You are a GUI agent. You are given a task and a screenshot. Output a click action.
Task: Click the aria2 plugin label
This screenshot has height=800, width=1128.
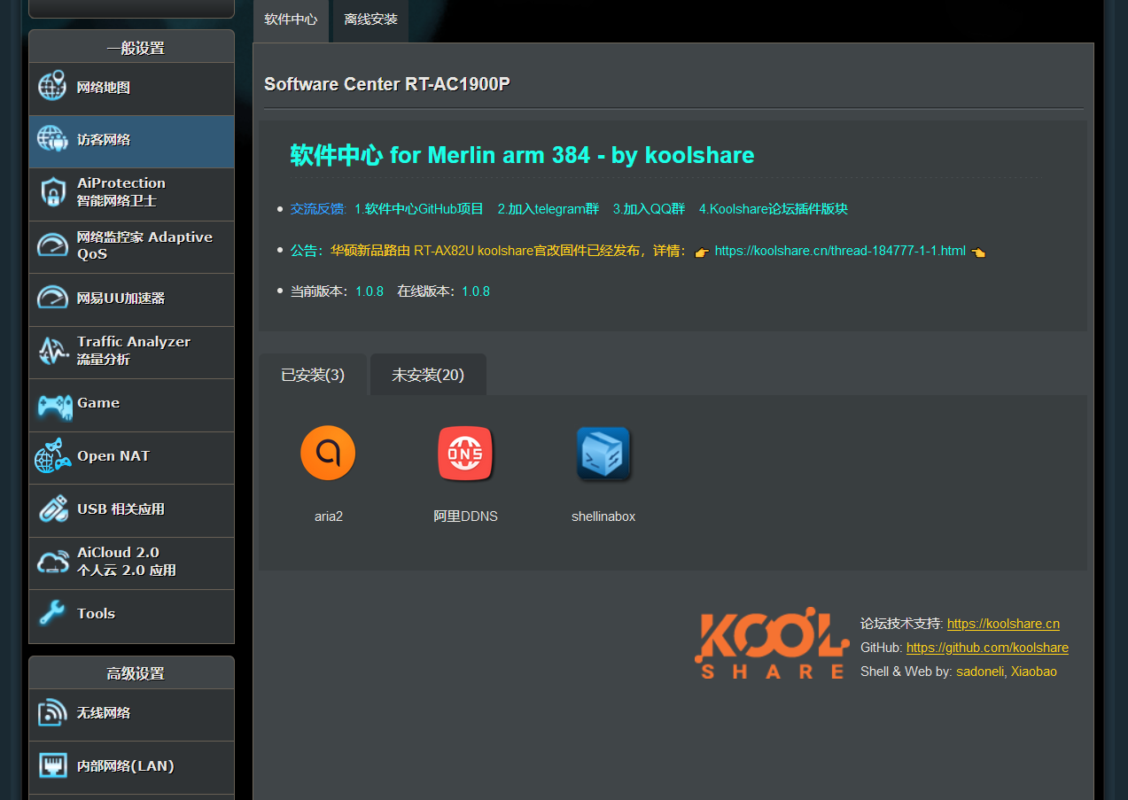(329, 517)
